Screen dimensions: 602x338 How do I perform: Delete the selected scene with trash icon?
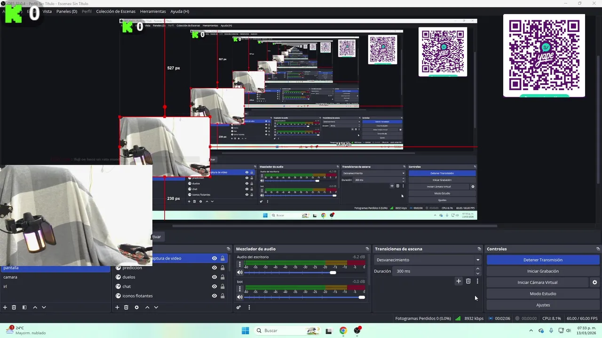coord(14,307)
